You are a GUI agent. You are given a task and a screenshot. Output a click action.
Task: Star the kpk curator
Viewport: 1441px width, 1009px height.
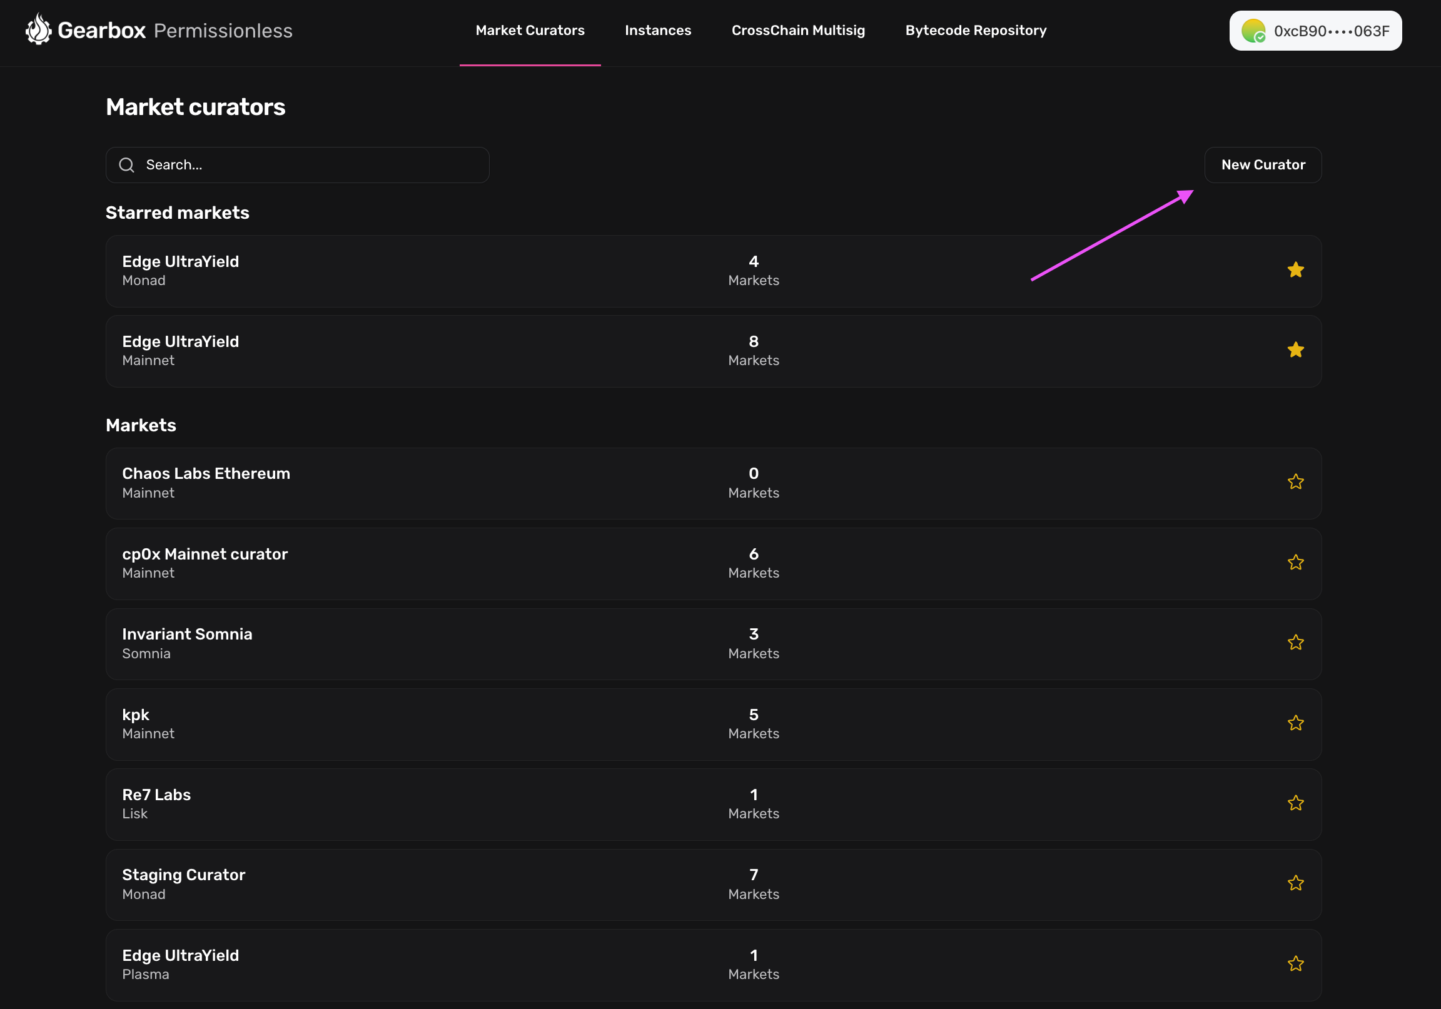point(1295,723)
